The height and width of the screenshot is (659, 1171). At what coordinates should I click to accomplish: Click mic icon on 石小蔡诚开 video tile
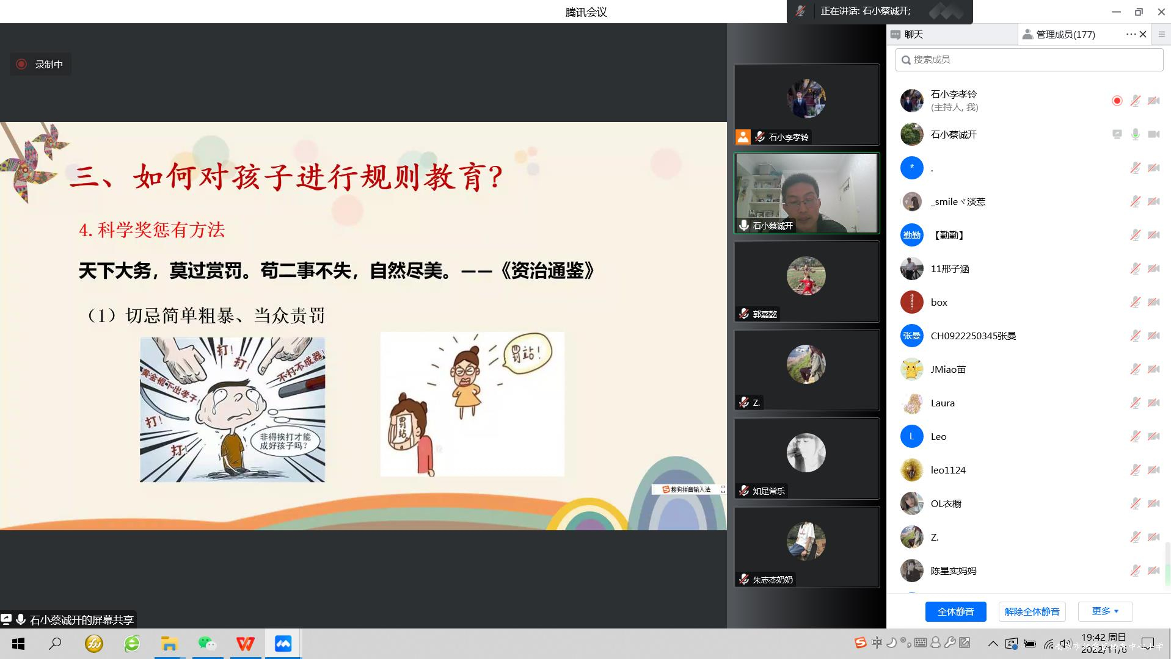(x=743, y=225)
